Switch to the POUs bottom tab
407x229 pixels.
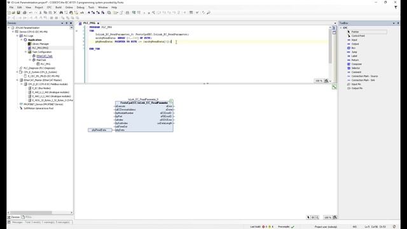click(x=27, y=217)
